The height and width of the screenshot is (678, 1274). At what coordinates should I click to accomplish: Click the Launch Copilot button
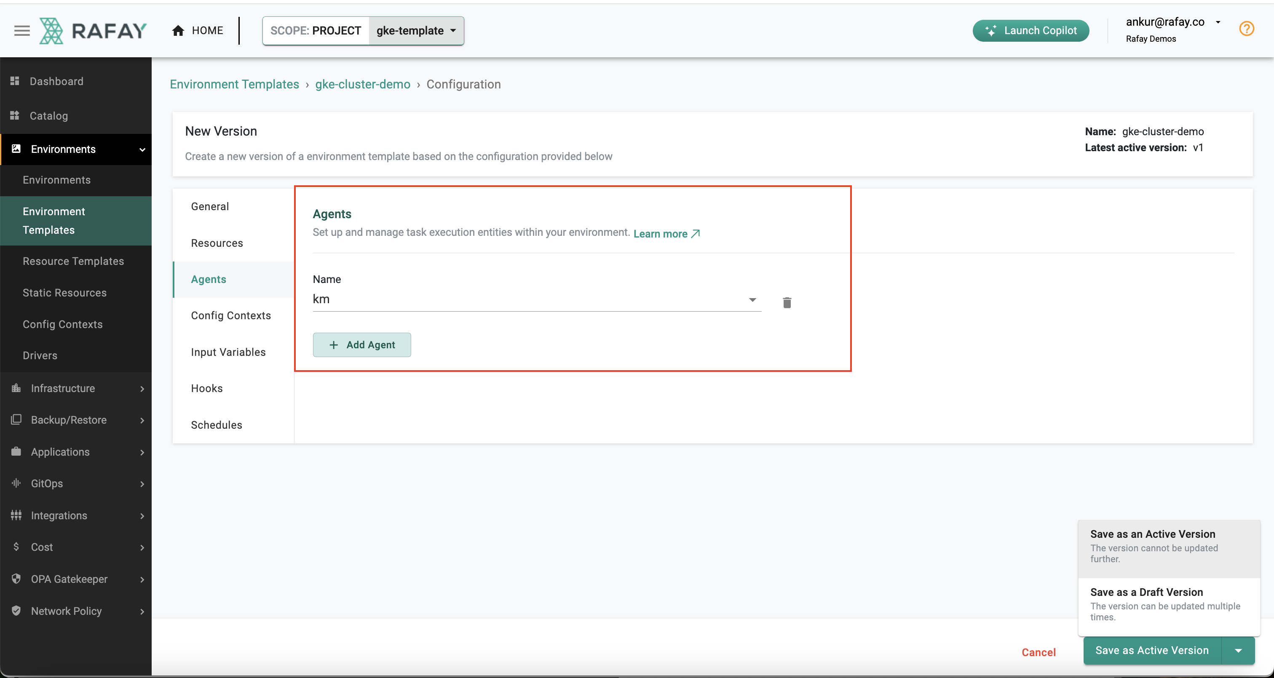point(1030,31)
